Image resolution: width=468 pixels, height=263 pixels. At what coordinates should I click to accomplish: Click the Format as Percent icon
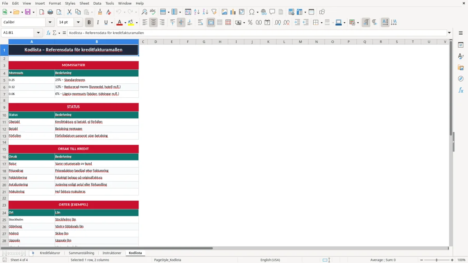[x=250, y=23]
